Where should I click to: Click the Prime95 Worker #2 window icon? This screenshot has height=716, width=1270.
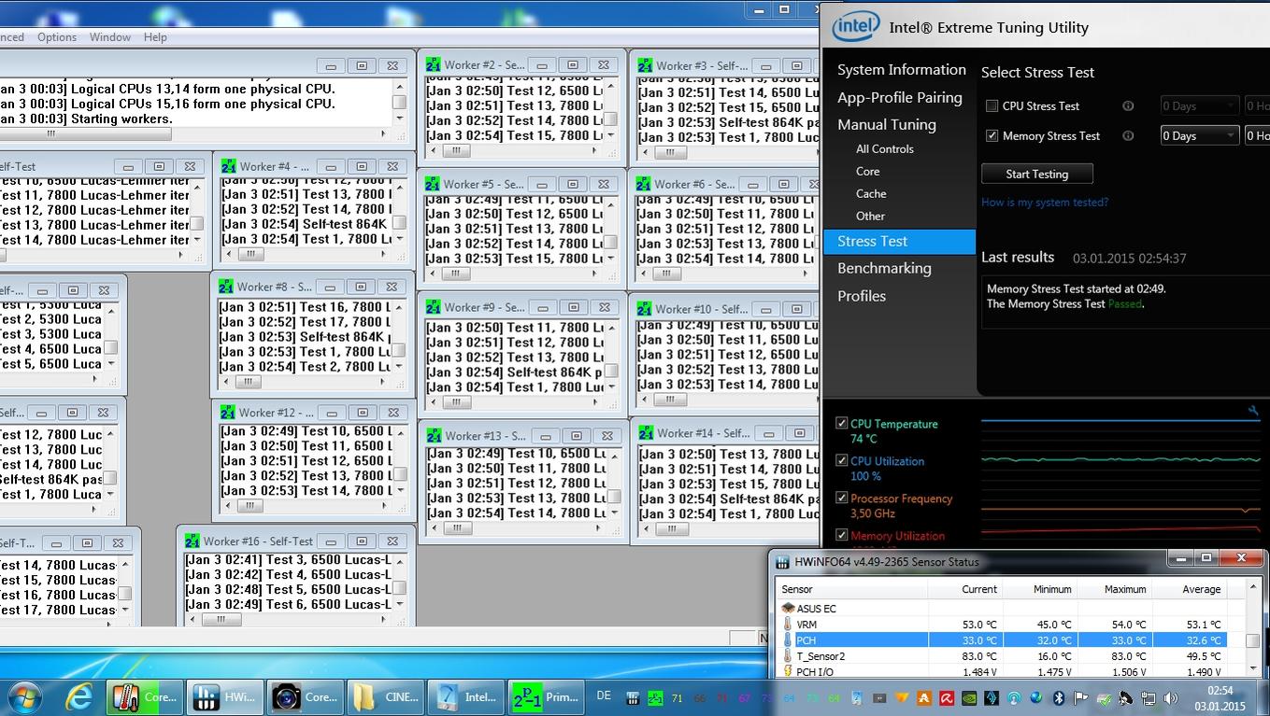(x=433, y=64)
